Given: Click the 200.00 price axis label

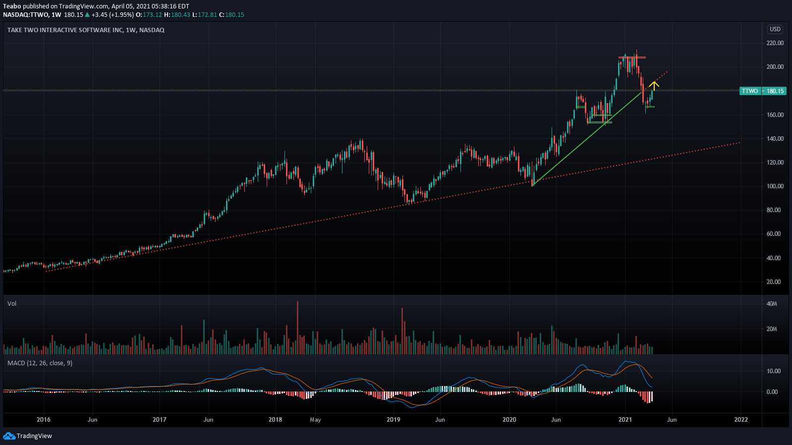Looking at the screenshot, I should (775, 67).
